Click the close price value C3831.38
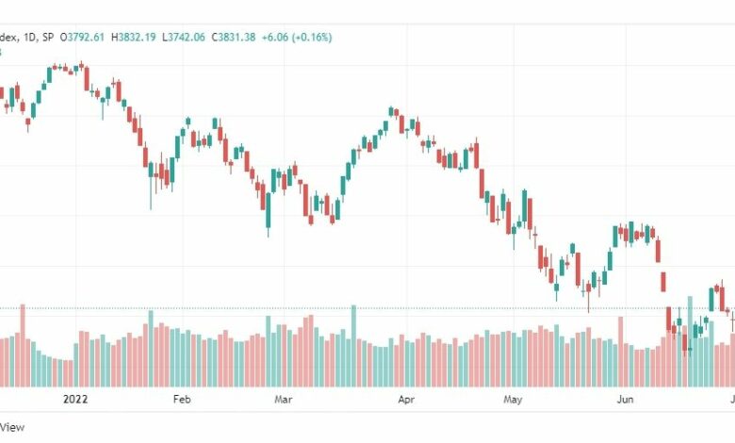Viewport: 735px width, 443px height. coord(234,37)
